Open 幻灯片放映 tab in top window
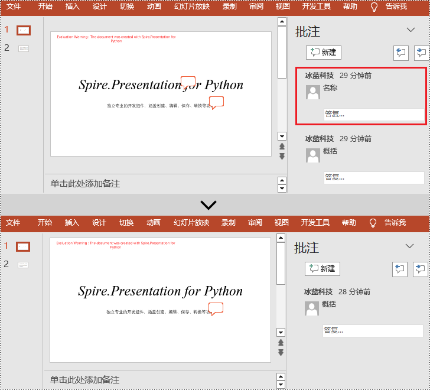Viewport: 430px width, 390px height. (x=192, y=6)
